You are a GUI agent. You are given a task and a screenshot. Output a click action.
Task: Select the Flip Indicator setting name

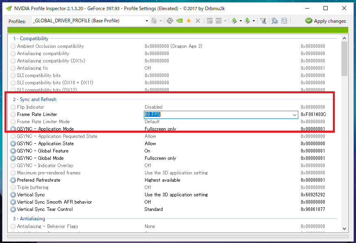coord(30,107)
